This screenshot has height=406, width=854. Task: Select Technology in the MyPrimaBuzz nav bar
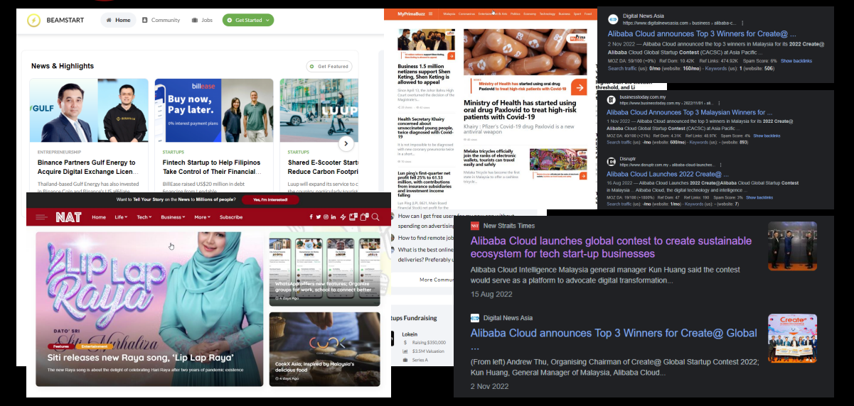tap(548, 13)
